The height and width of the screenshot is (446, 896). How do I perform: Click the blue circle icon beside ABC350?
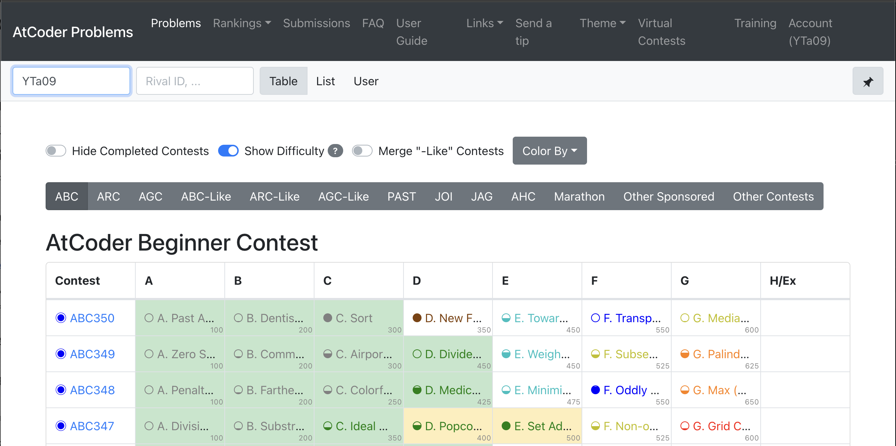click(61, 318)
